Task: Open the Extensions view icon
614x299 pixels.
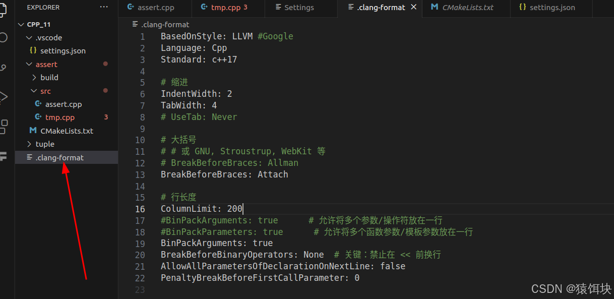Action: (x=4, y=126)
